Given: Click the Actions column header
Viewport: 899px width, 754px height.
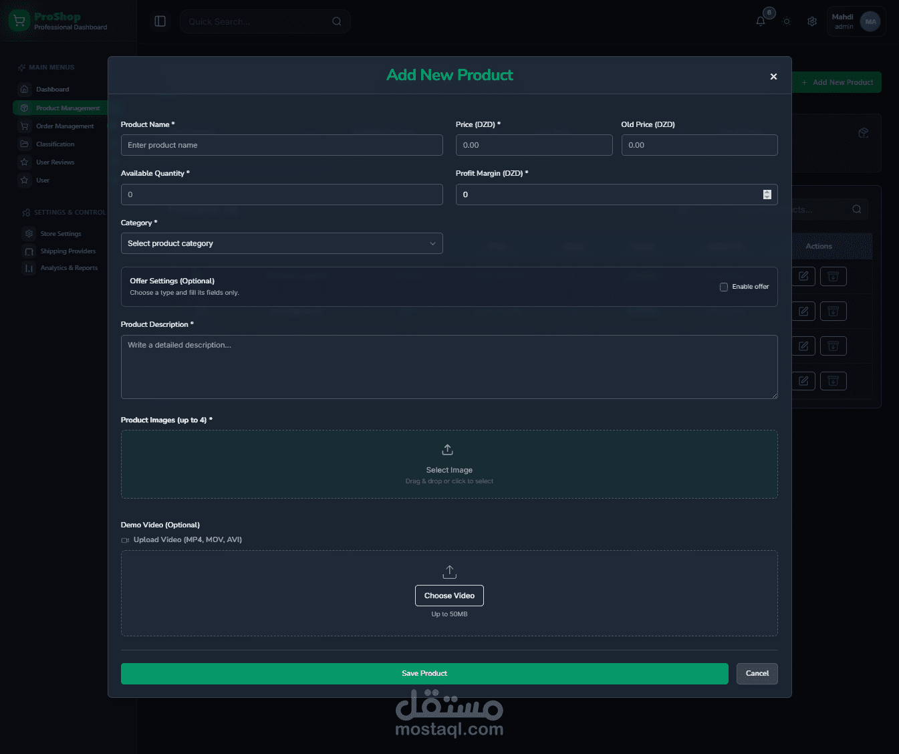Looking at the screenshot, I should click(x=819, y=247).
